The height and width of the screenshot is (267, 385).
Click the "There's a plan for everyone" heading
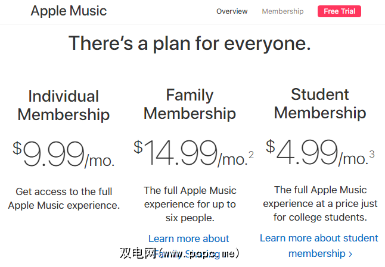click(190, 43)
